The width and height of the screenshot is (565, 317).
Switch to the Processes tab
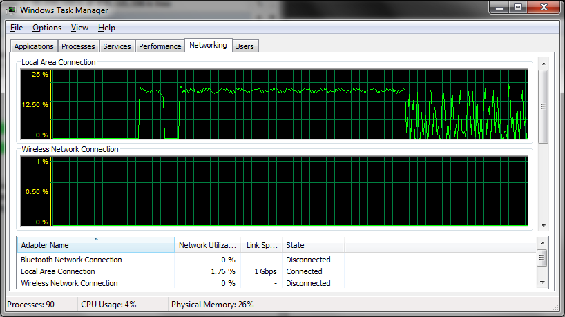pyautogui.click(x=78, y=46)
